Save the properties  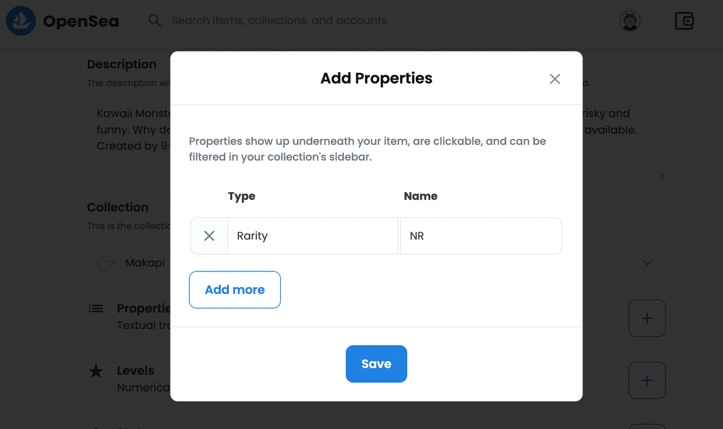point(377,363)
